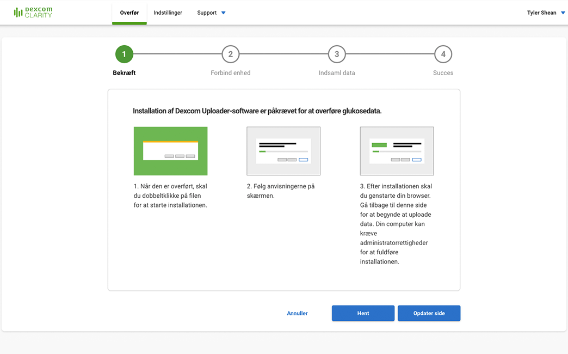The image size is (568, 354).
Task: Click the blue arrow next to Support
Action: [224, 13]
